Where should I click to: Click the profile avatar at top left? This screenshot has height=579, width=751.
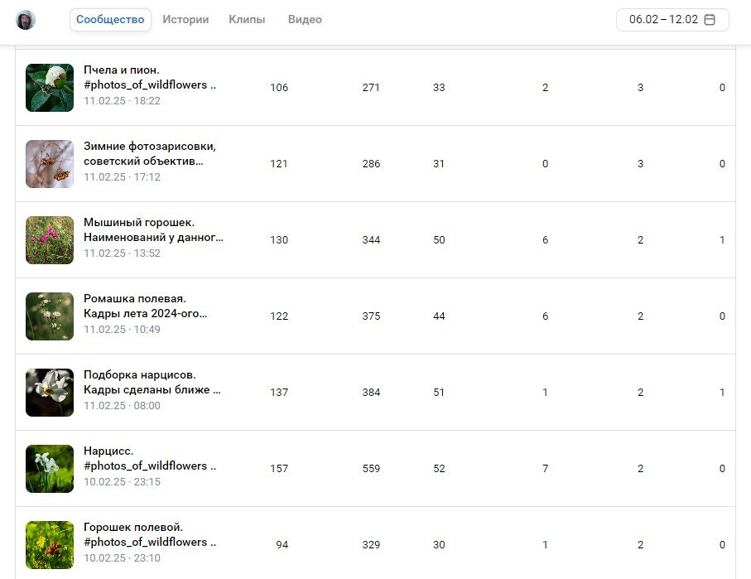(x=26, y=20)
